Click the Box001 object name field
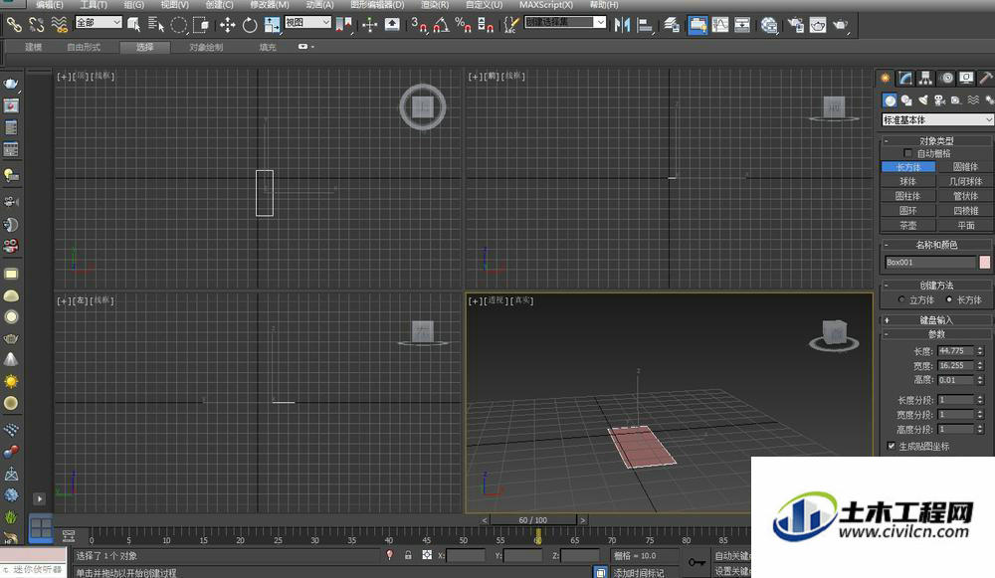The image size is (995, 578). (x=929, y=262)
